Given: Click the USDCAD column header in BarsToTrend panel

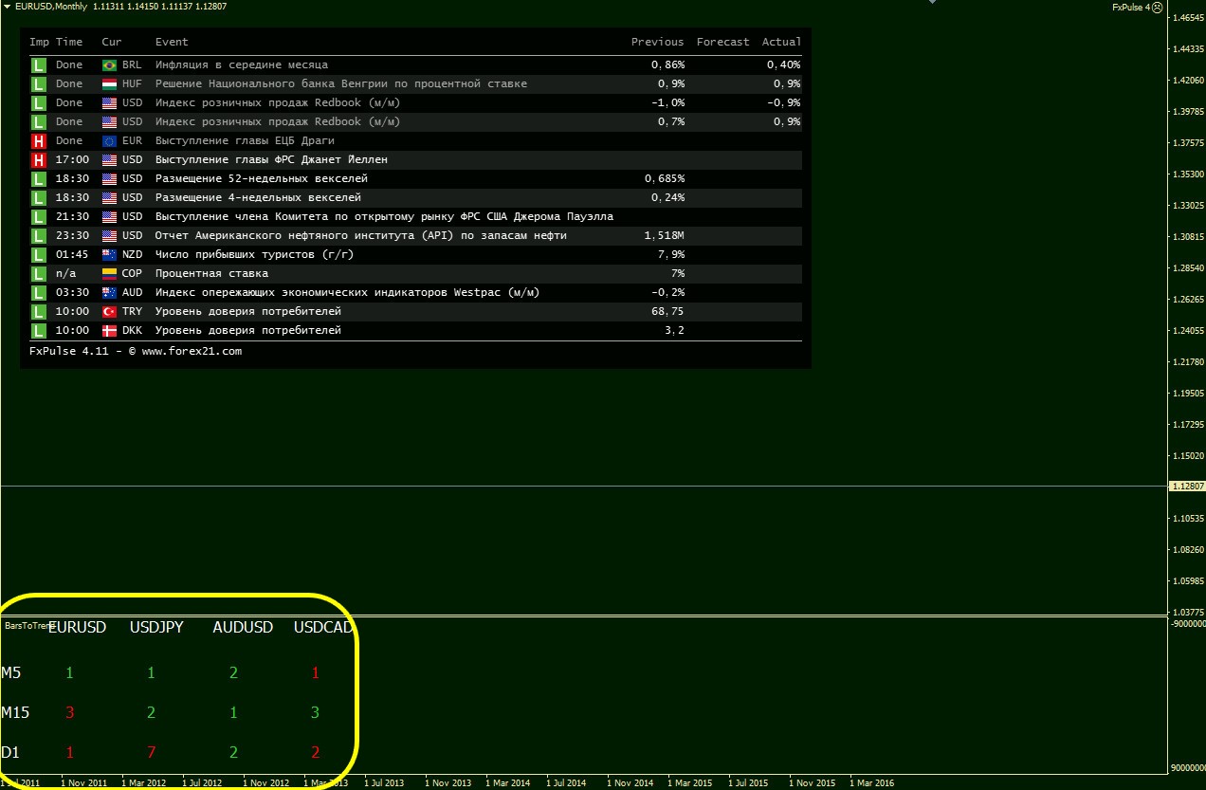Looking at the screenshot, I should tap(324, 627).
